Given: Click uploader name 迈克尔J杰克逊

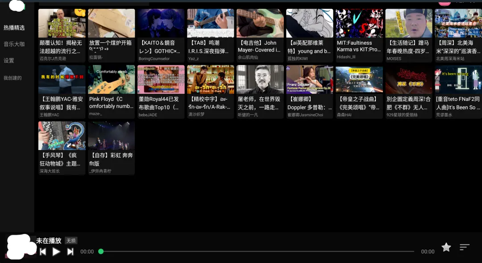Looking at the screenshot, I should tap(53, 58).
